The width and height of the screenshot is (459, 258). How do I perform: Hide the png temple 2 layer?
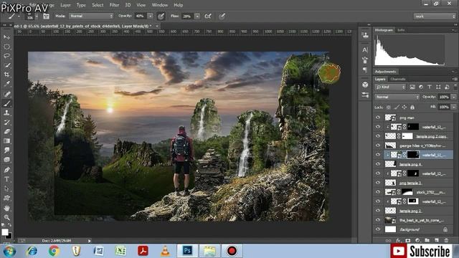378,183
